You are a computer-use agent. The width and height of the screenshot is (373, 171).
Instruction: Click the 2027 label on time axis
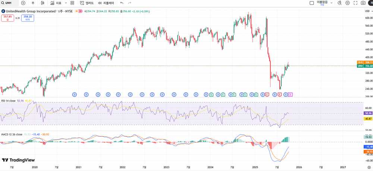pyautogui.click(x=343, y=167)
